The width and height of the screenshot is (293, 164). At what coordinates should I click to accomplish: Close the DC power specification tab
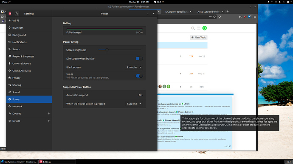click(190, 11)
